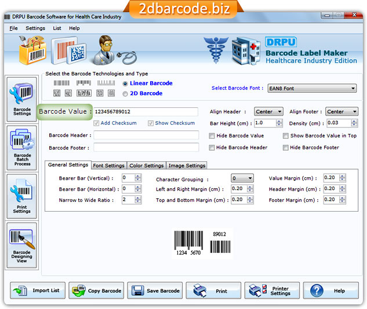Click the Print button

(x=213, y=290)
